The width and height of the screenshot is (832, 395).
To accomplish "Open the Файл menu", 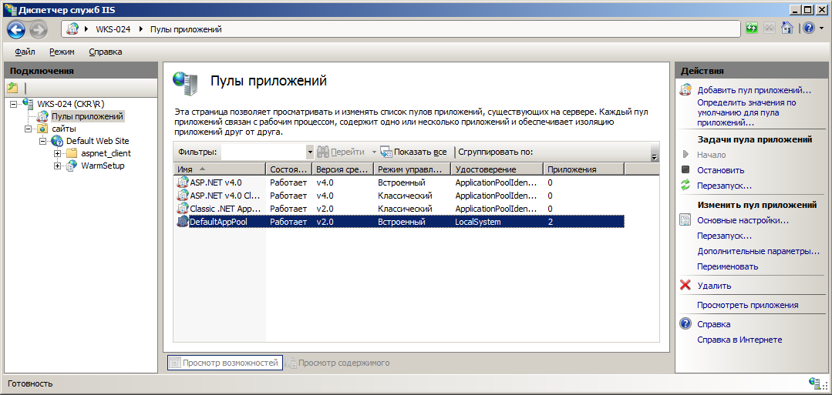I will (x=25, y=52).
